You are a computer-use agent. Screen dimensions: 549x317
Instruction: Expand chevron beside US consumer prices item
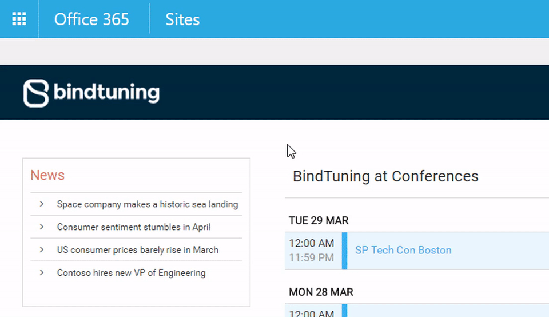[42, 249]
